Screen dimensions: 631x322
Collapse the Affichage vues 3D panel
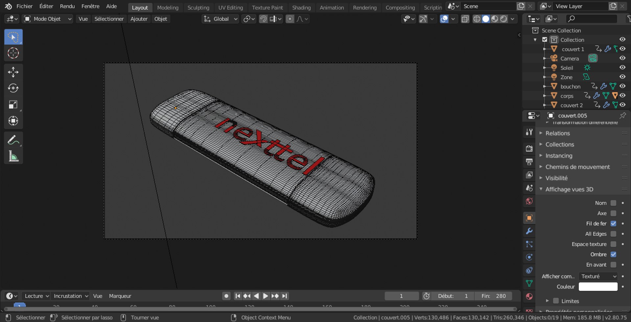click(569, 189)
